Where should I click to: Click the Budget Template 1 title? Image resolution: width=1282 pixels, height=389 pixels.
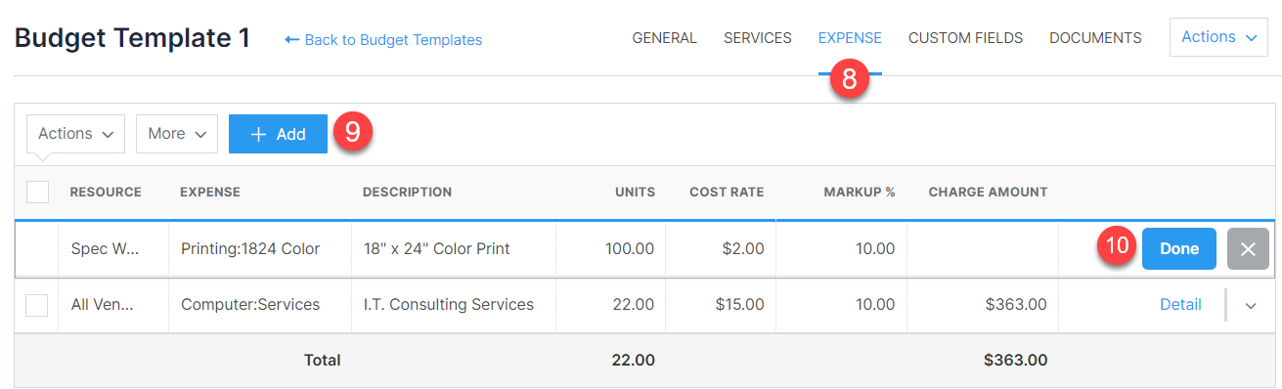point(133,38)
